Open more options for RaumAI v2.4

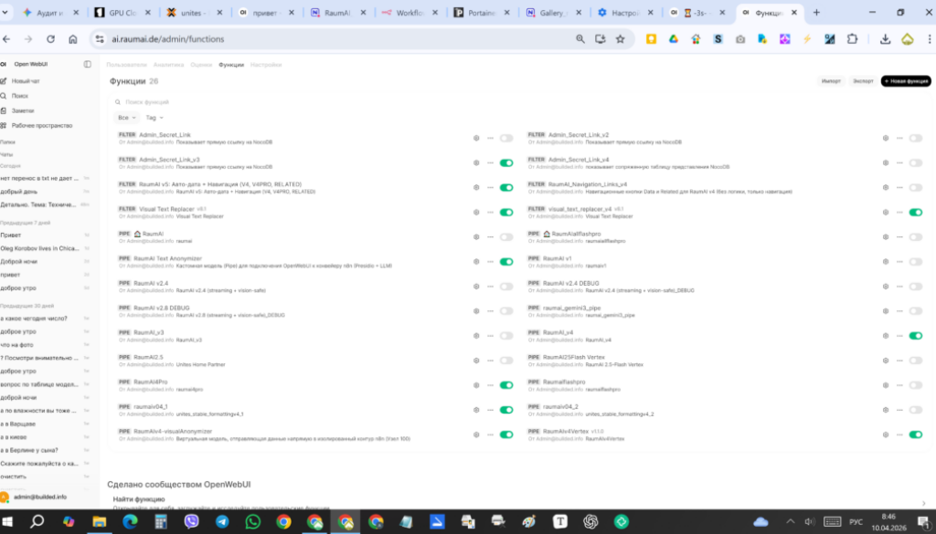click(491, 286)
